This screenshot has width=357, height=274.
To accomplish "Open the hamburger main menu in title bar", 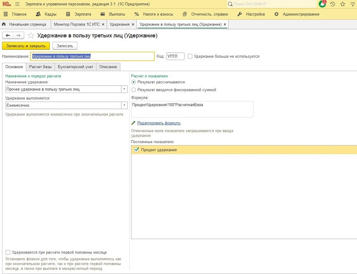I will (17, 4).
